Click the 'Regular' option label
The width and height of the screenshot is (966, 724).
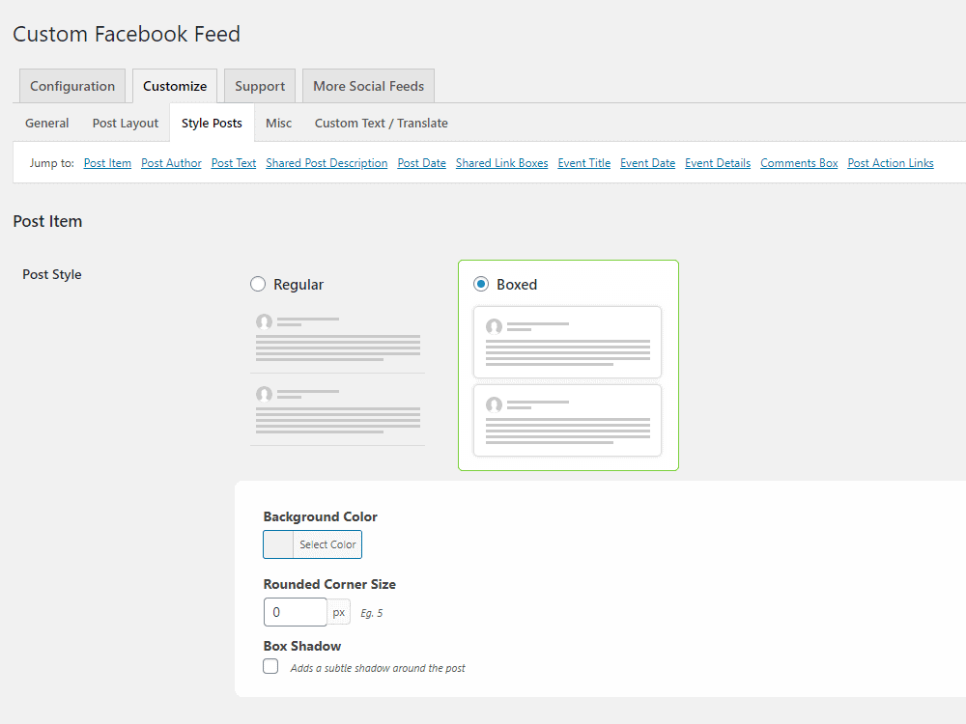point(298,285)
